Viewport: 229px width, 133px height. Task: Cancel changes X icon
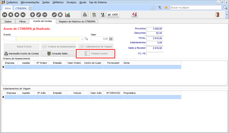point(60,14)
